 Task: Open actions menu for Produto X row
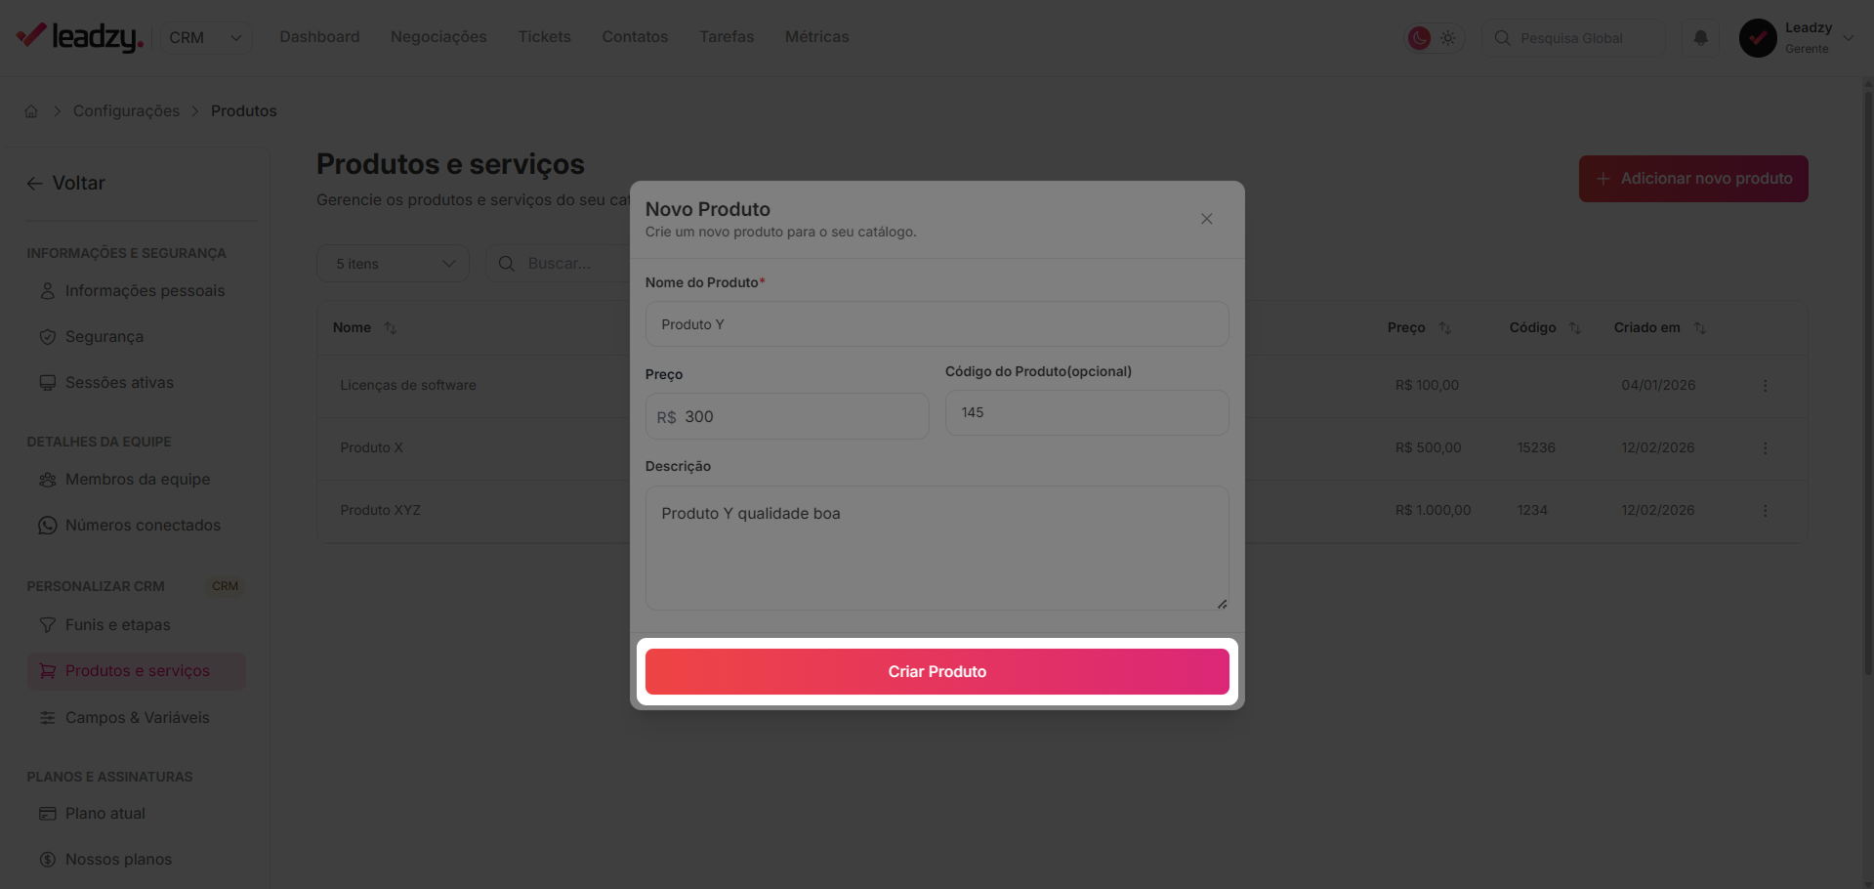(x=1765, y=448)
